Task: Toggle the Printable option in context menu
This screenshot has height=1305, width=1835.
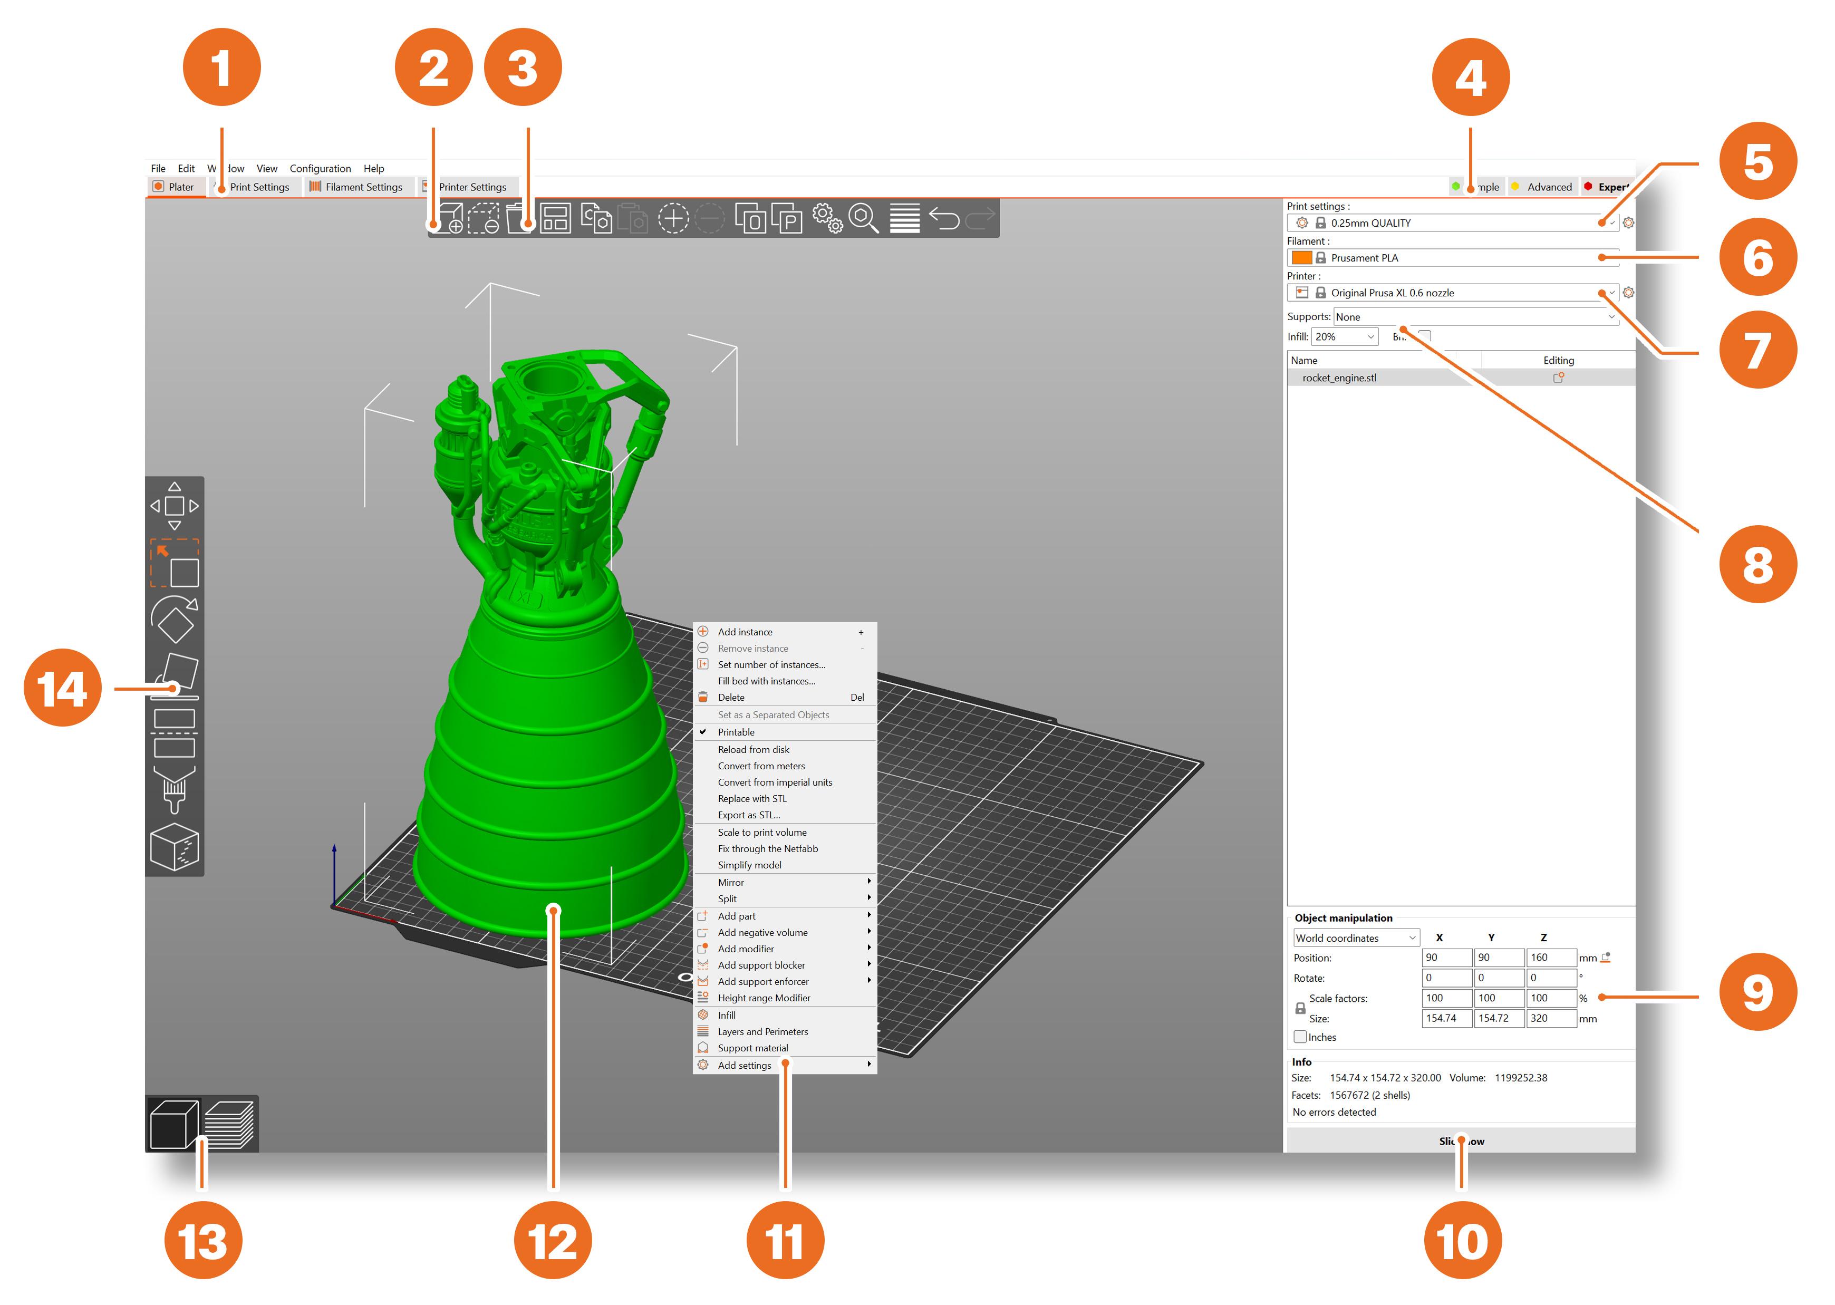Action: pyautogui.click(x=736, y=732)
